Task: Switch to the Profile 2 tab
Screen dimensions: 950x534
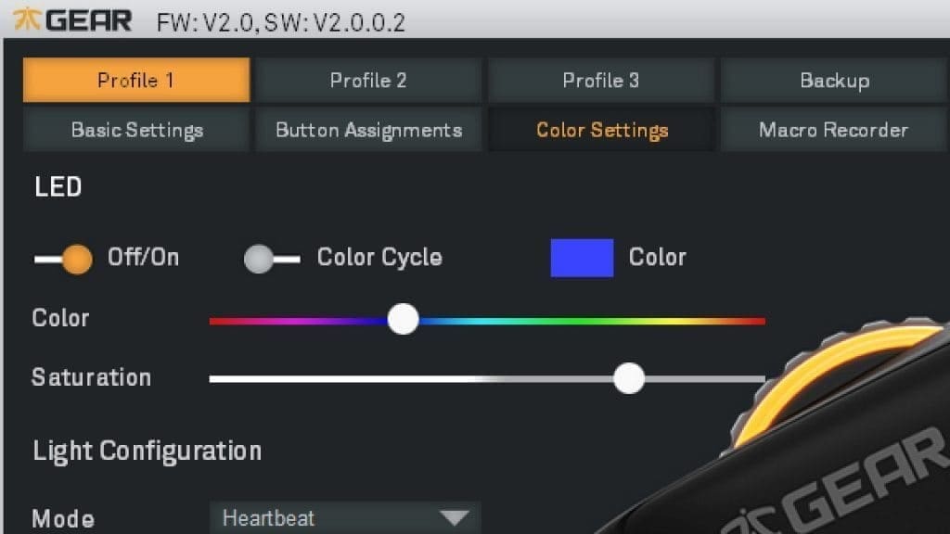Action: click(x=368, y=80)
